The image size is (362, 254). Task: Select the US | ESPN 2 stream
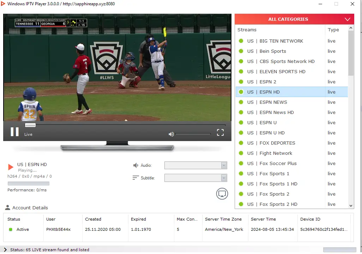click(291, 82)
